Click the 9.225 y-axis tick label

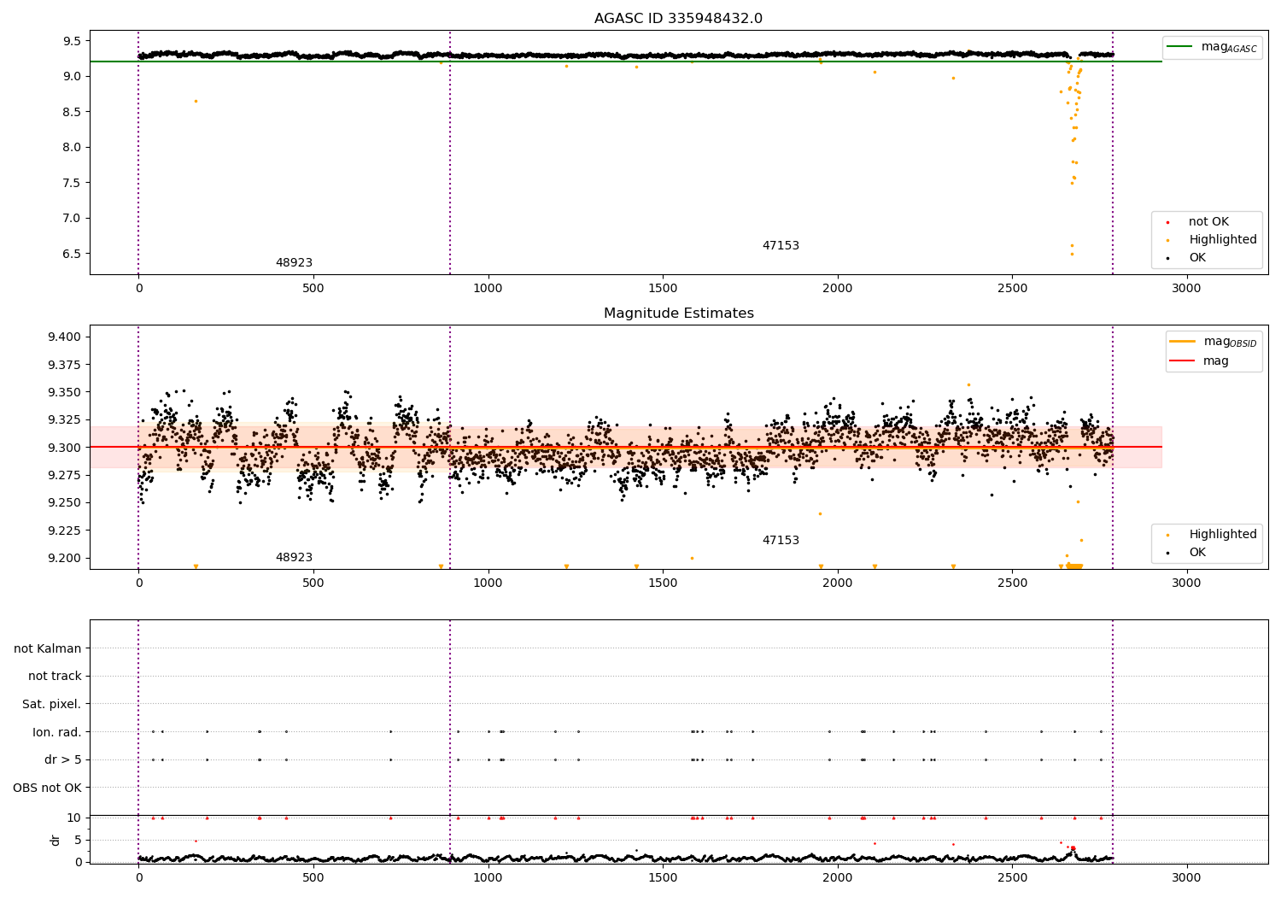pyautogui.click(x=64, y=531)
